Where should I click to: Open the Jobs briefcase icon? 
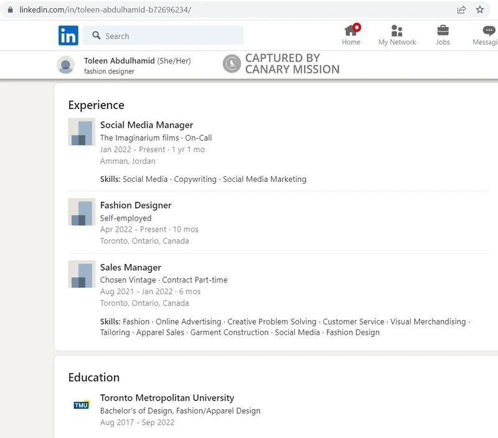(x=443, y=31)
